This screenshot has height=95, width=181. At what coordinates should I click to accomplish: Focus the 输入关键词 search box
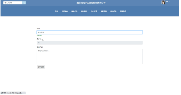13,3
